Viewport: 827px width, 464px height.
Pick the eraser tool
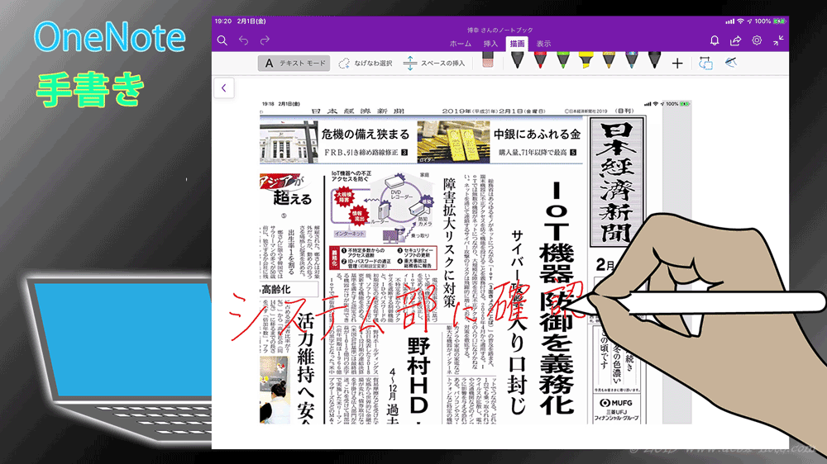[488, 59]
